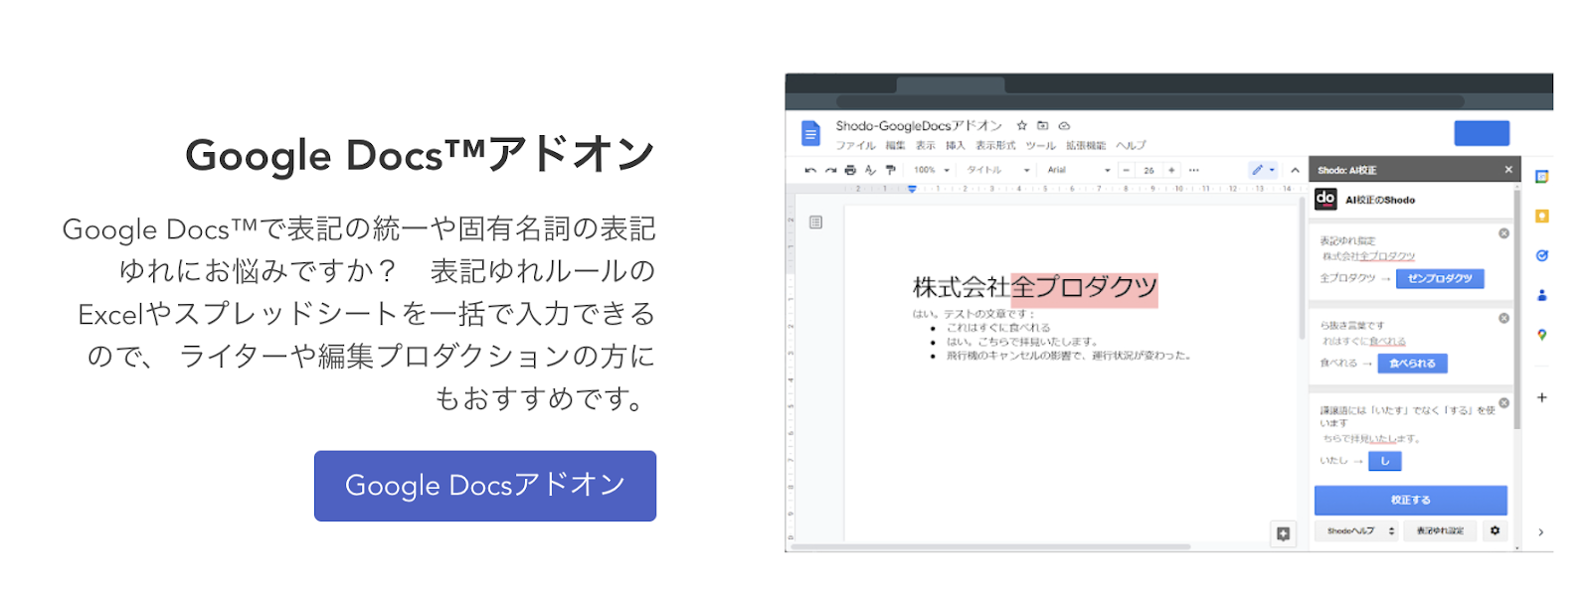Open Google Tasks from the side panel
This screenshot has width=1591, height=597.
click(x=1541, y=255)
